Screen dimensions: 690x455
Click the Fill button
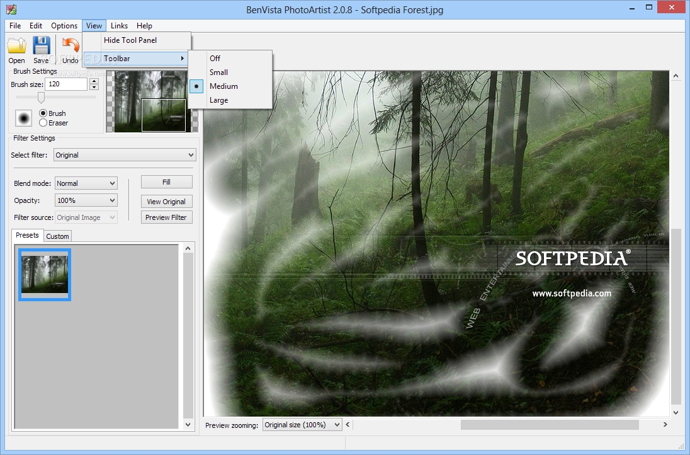click(166, 182)
